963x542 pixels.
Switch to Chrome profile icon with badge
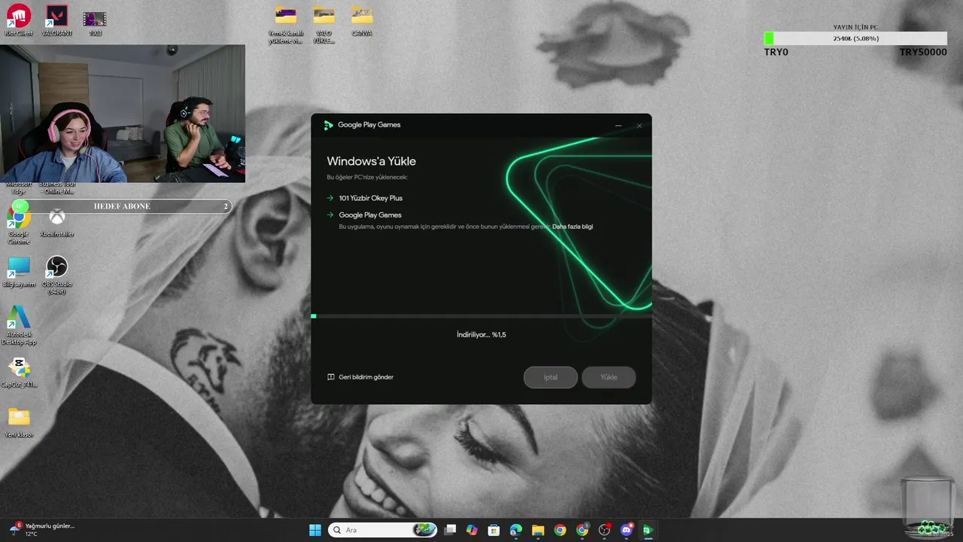click(x=582, y=530)
